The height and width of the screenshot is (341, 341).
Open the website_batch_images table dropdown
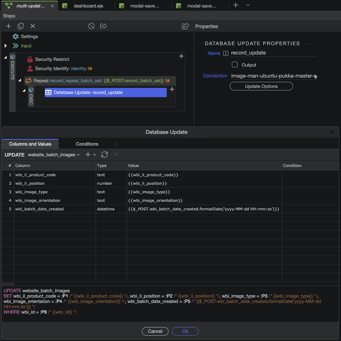[53, 155]
